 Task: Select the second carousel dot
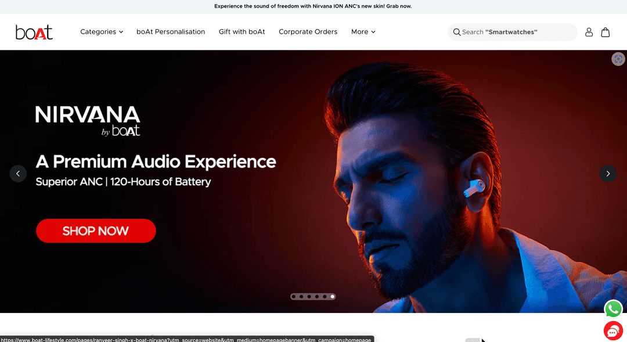(301, 297)
